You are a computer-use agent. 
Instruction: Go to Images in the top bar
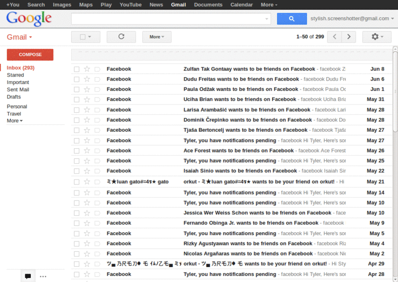pos(62,4)
